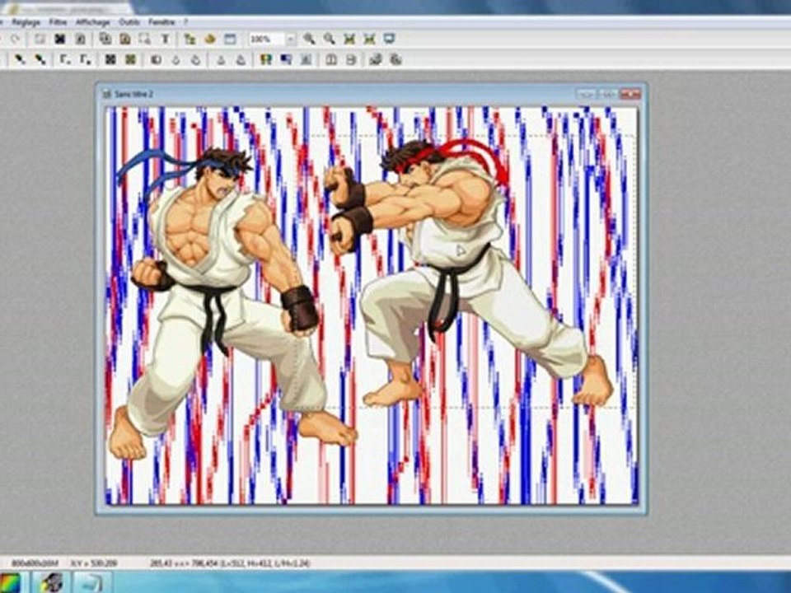Click the gamma minus icon

tap(65, 59)
